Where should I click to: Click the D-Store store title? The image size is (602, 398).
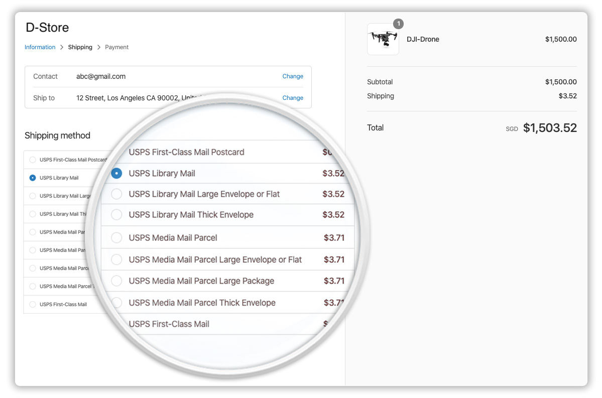pos(47,28)
